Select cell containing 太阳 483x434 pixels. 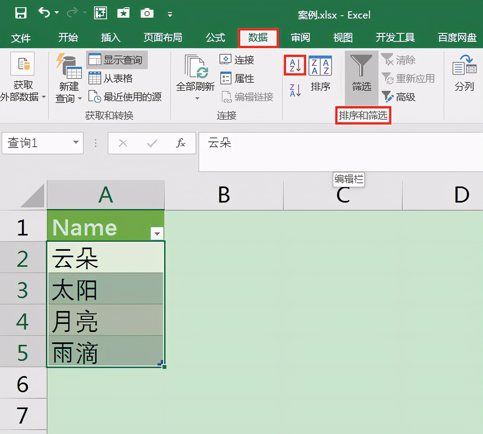click(106, 289)
